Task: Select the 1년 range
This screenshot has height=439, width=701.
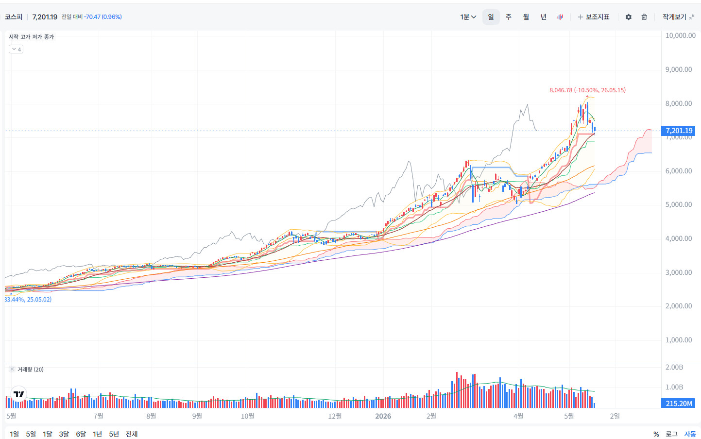Action: [97, 434]
